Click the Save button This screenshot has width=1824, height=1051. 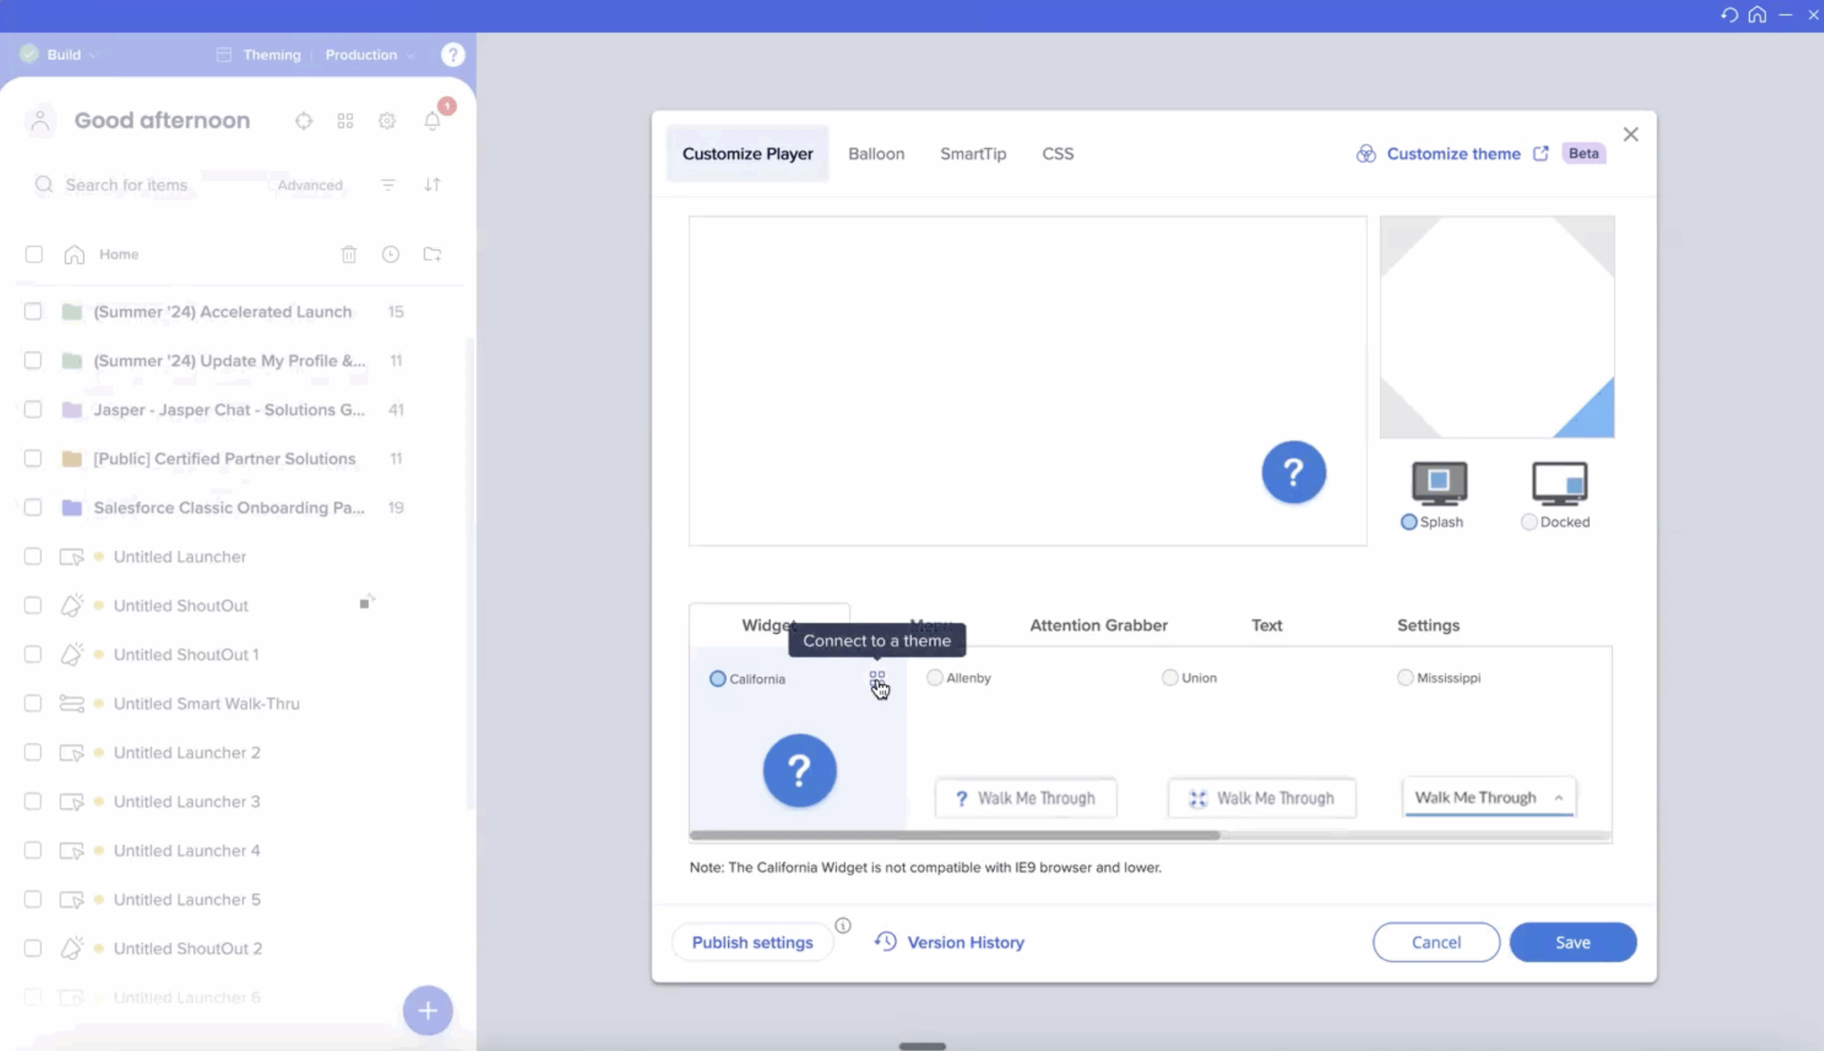1572,942
